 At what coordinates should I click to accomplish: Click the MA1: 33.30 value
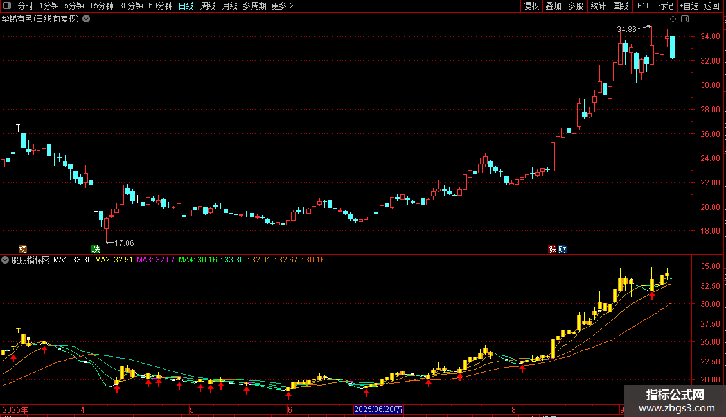tap(72, 260)
